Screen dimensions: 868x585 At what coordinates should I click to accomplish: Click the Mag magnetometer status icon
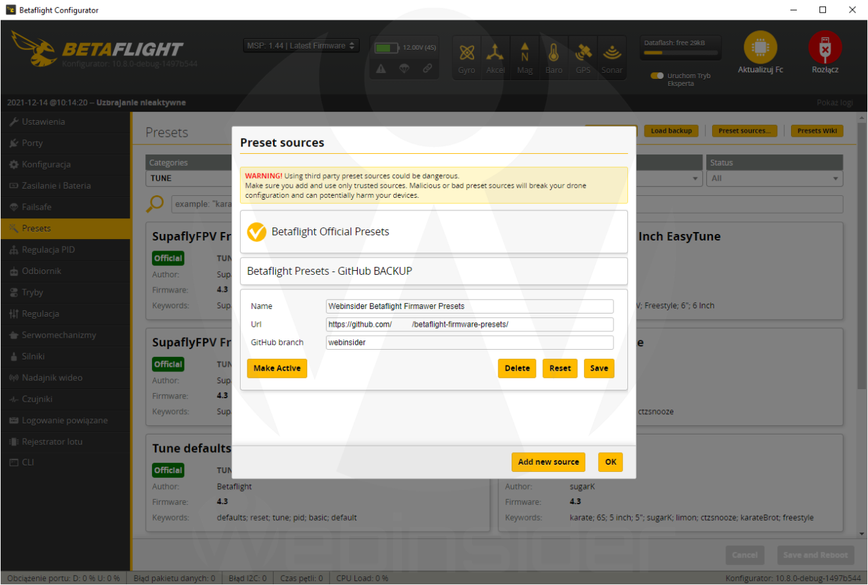(x=525, y=53)
